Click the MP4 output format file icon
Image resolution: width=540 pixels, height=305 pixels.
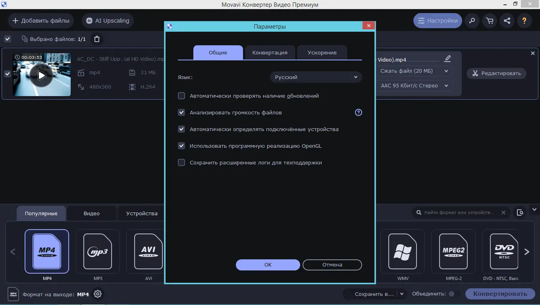click(13, 294)
